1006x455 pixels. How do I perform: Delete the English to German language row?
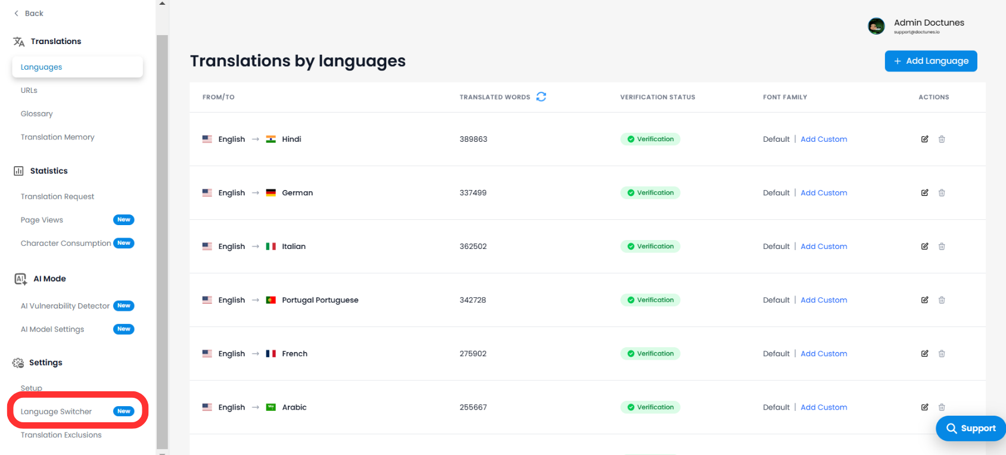pyautogui.click(x=942, y=192)
